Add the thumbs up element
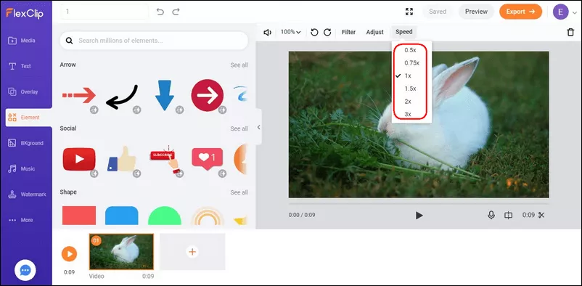Screen dimensions: 582x286 coord(122,159)
